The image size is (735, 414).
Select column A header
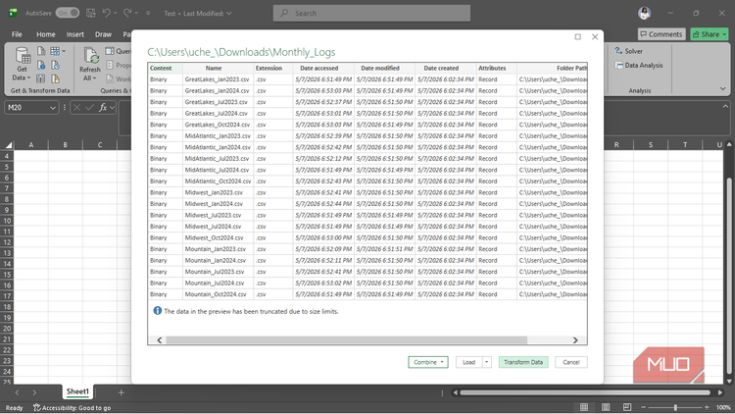pyautogui.click(x=31, y=145)
